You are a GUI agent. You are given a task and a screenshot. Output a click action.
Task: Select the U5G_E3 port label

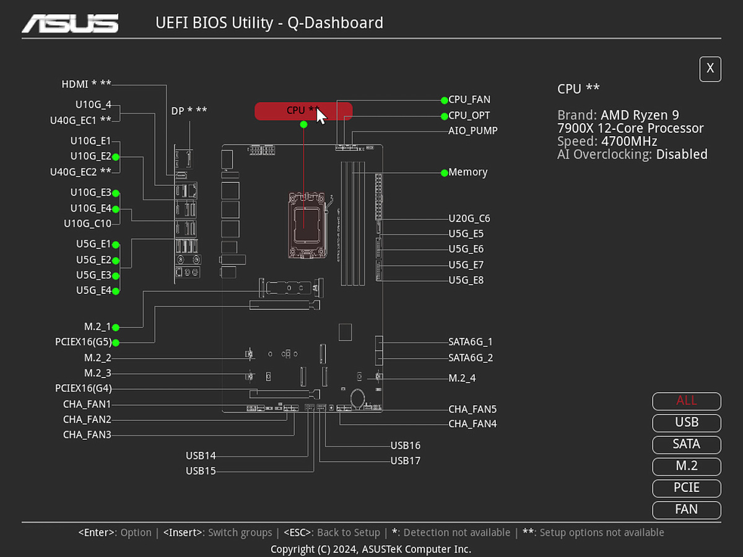(93, 275)
